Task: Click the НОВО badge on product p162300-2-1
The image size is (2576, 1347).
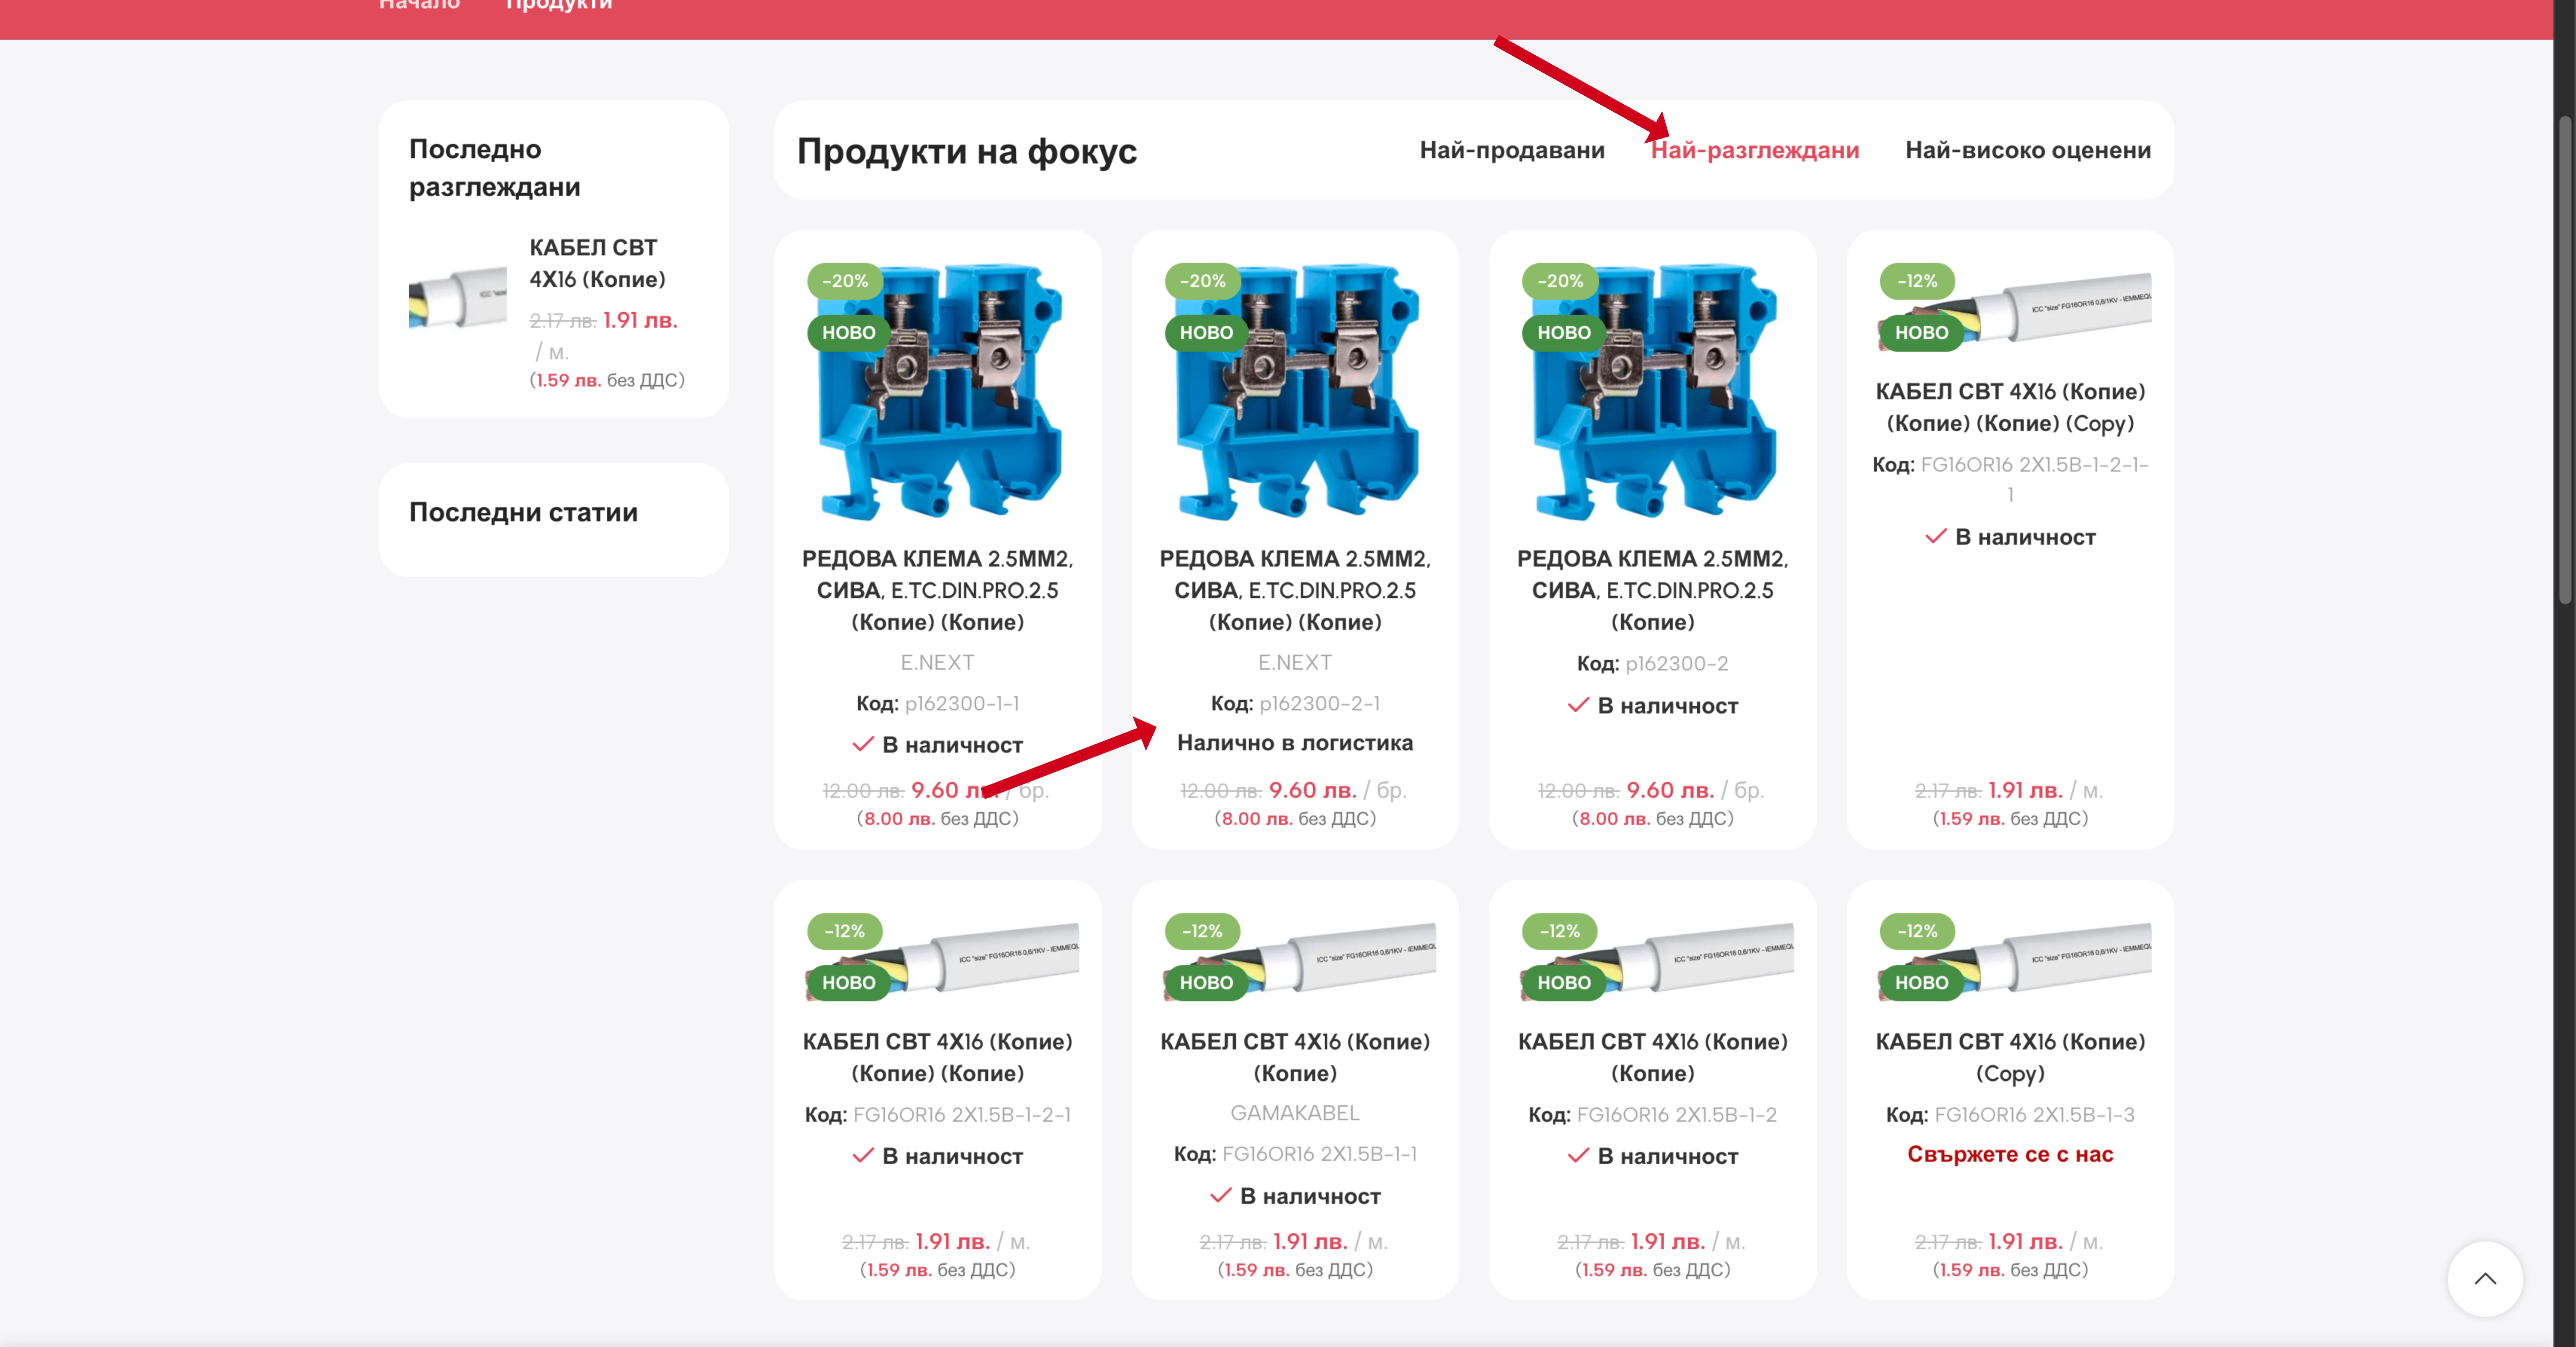Action: (1206, 333)
